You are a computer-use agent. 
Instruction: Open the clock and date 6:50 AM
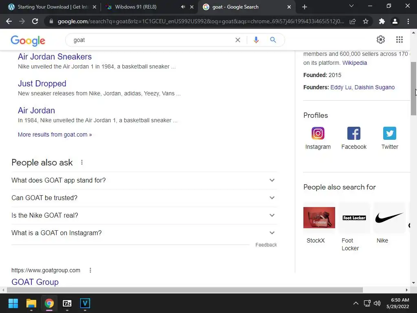[398, 303]
